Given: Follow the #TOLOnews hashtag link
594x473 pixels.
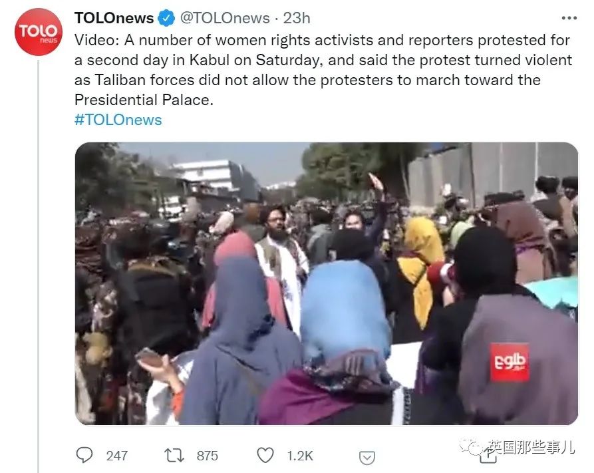Looking at the screenshot, I should tap(118, 120).
